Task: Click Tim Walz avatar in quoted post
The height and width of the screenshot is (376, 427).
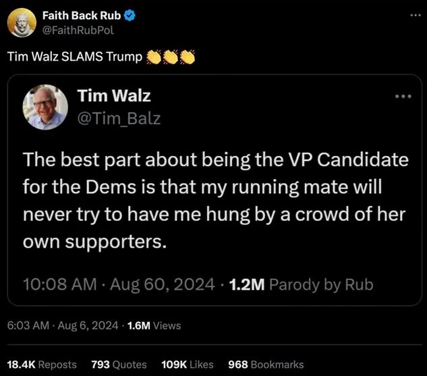Action: tap(45, 107)
